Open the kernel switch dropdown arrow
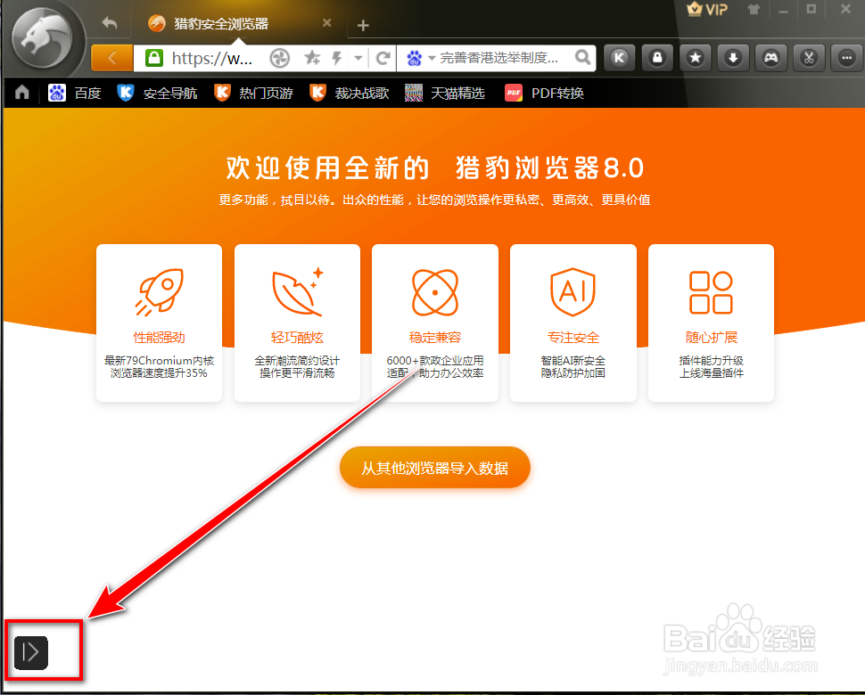Viewport: 865px width, 695px height. [x=361, y=57]
